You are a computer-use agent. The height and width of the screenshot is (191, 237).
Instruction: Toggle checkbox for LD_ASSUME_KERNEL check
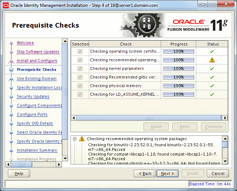80,94
